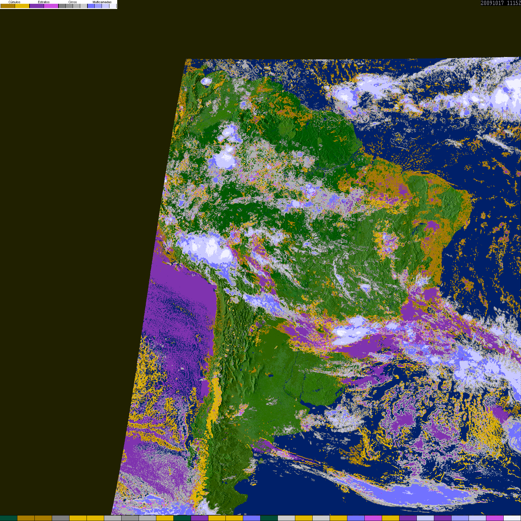521x521 pixels.
Task: Pick the third gray Cirros swatch
Action: [x=76, y=6]
